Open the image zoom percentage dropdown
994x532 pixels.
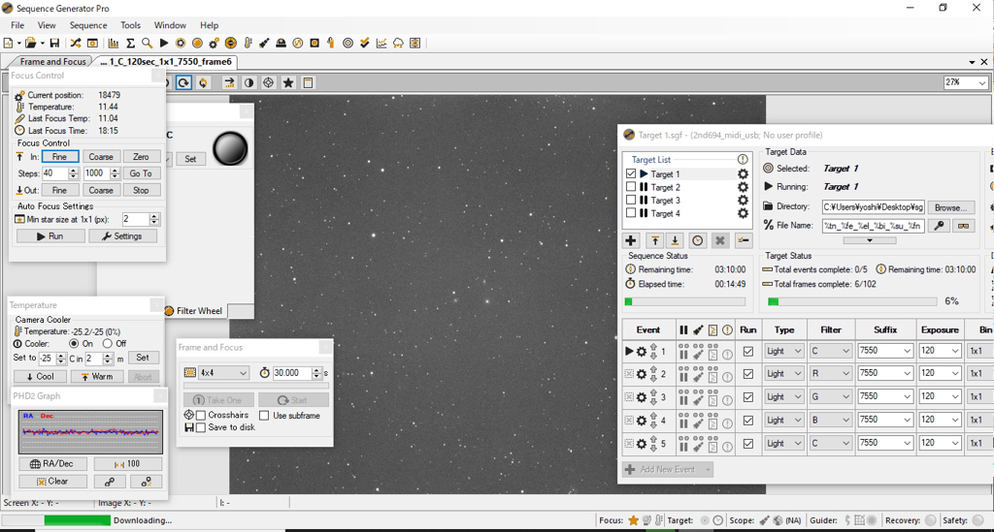click(981, 83)
